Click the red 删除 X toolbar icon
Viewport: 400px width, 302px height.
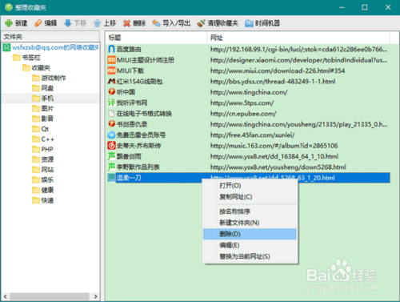click(x=127, y=23)
